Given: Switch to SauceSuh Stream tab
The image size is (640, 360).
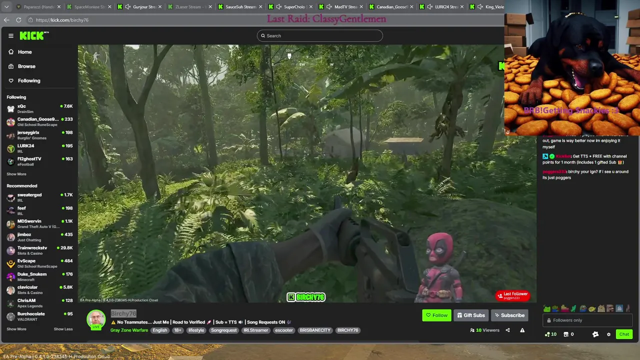Looking at the screenshot, I should [241, 7].
